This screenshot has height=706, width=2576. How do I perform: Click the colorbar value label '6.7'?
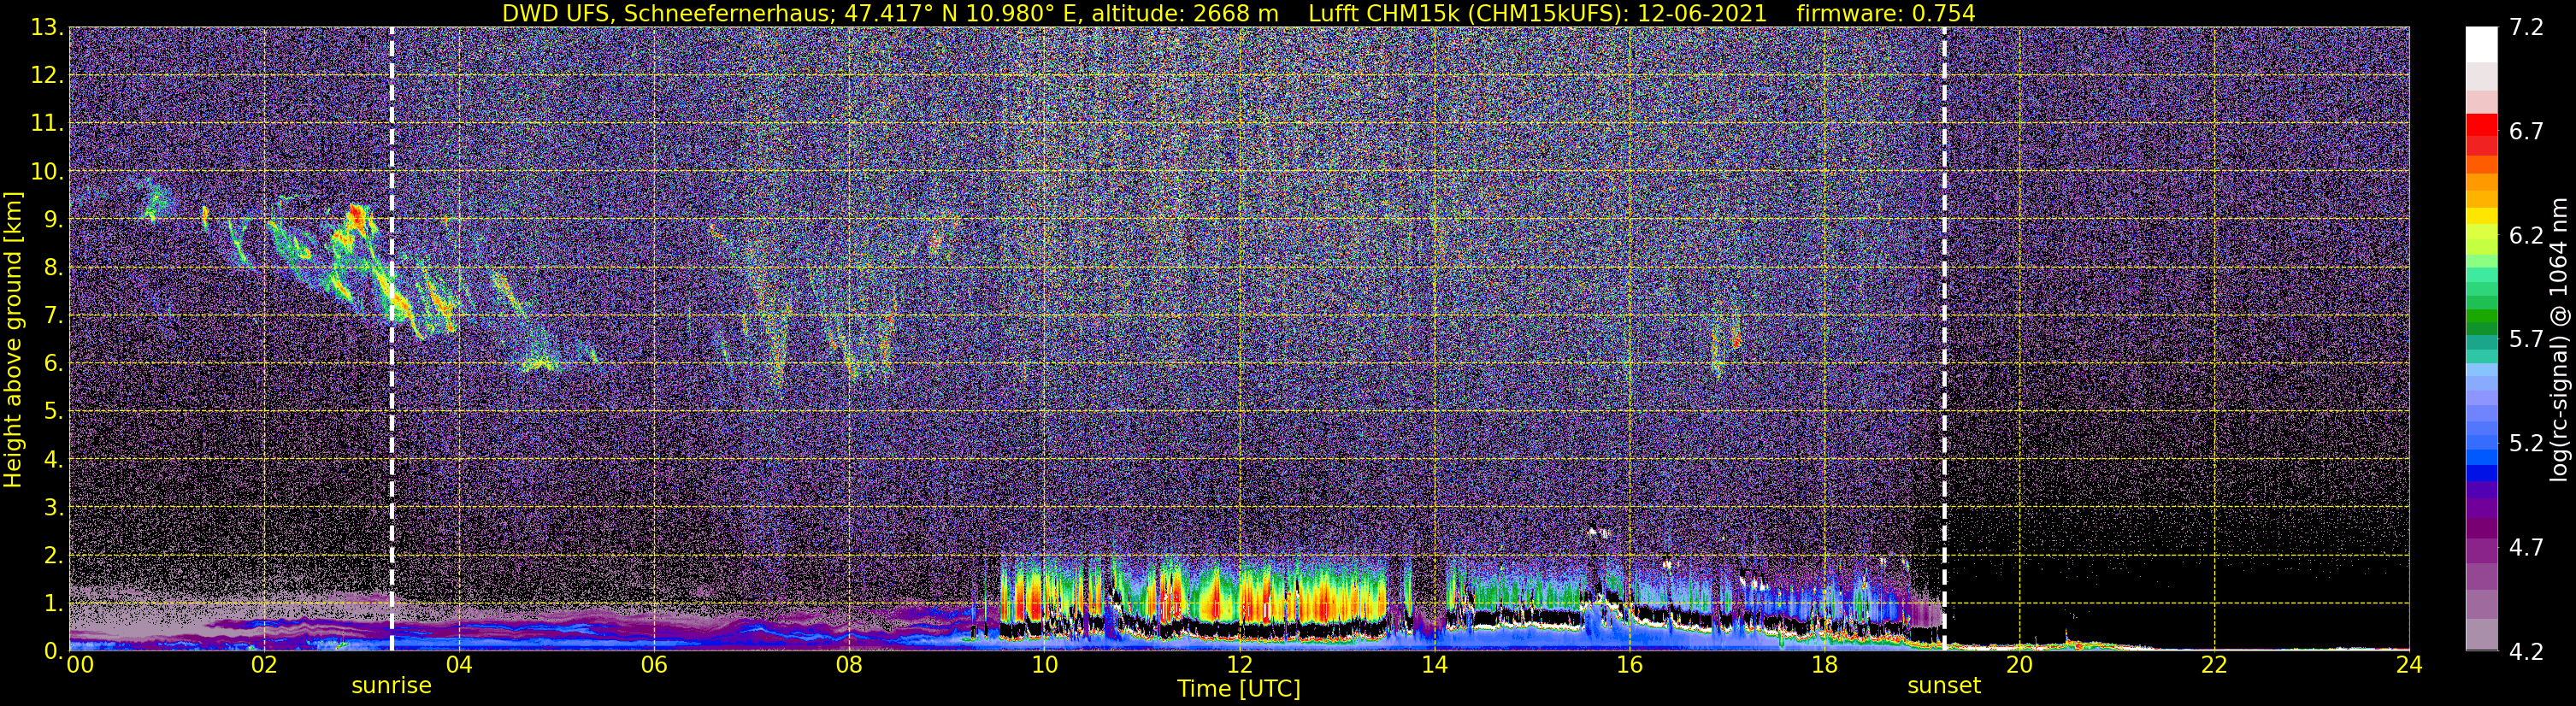click(2526, 132)
